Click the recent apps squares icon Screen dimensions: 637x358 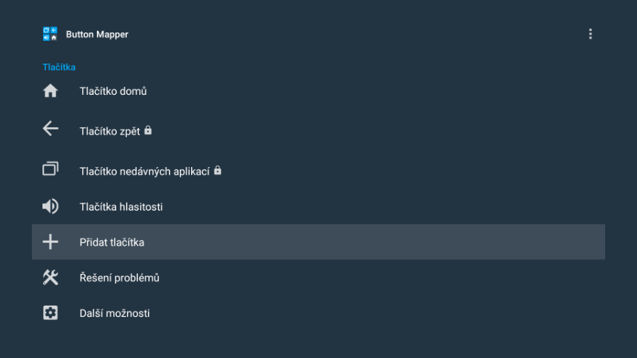coord(50,169)
